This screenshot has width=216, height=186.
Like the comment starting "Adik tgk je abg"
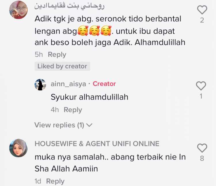[x=202, y=10]
